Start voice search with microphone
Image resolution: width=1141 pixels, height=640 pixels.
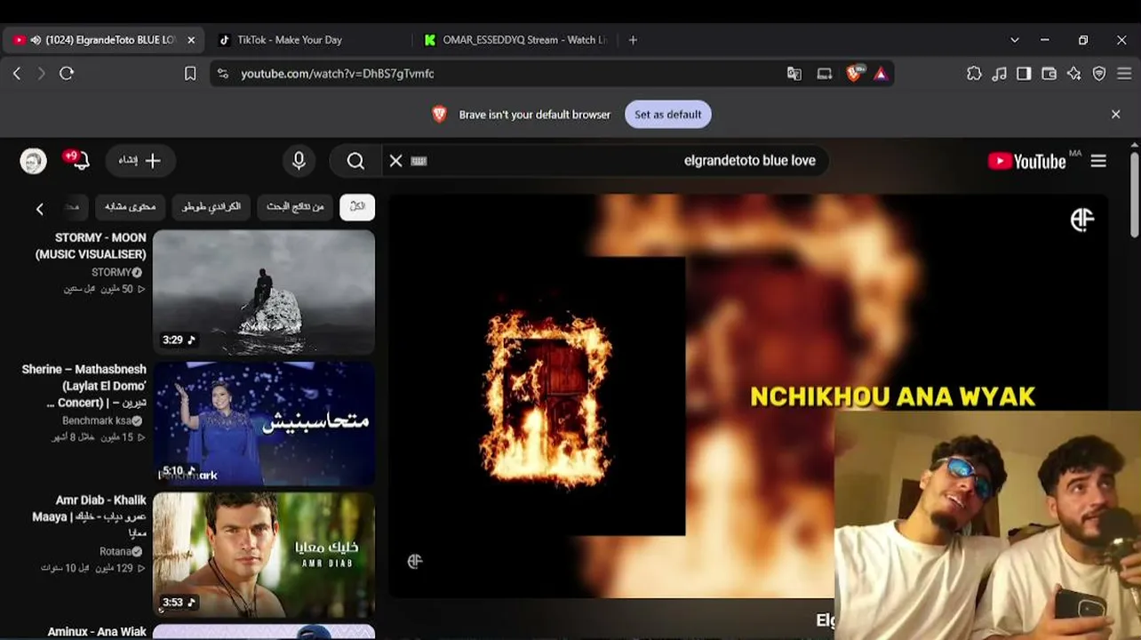[299, 161]
